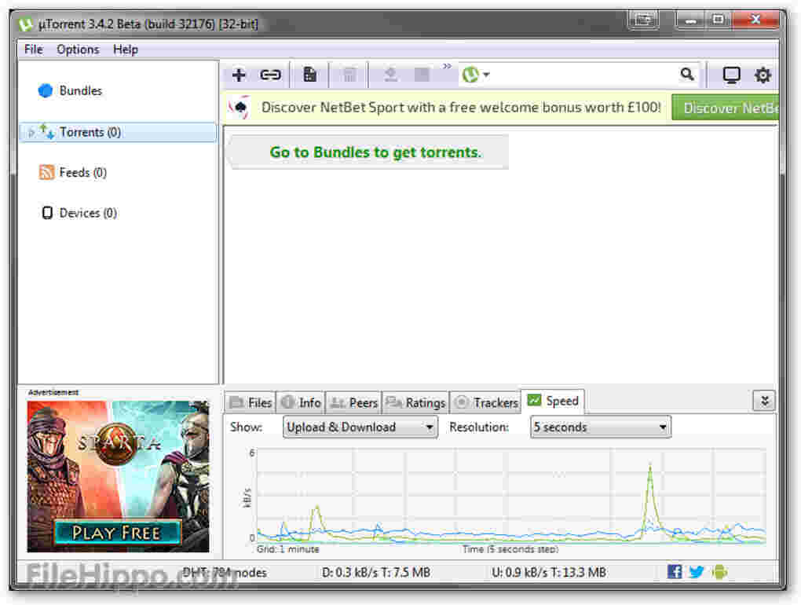Open the 5 seconds resolution dropdown
This screenshot has width=801, height=605.
pos(600,427)
